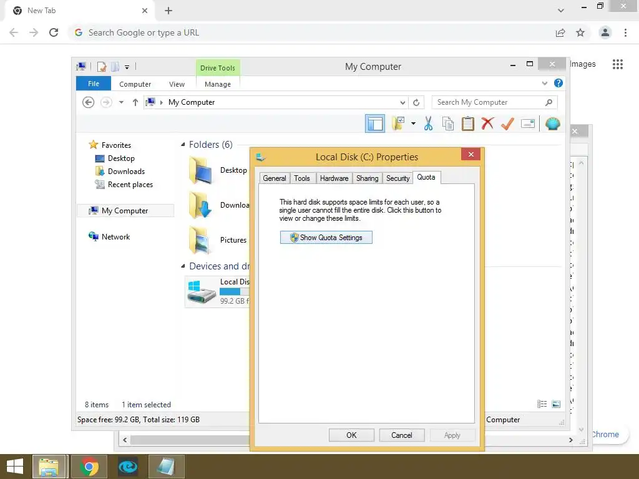Switch to the Hardware tab
Viewport: 639px width, 479px height.
[334, 178]
